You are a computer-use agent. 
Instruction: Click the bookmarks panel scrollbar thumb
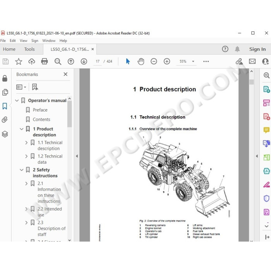tap(69, 114)
